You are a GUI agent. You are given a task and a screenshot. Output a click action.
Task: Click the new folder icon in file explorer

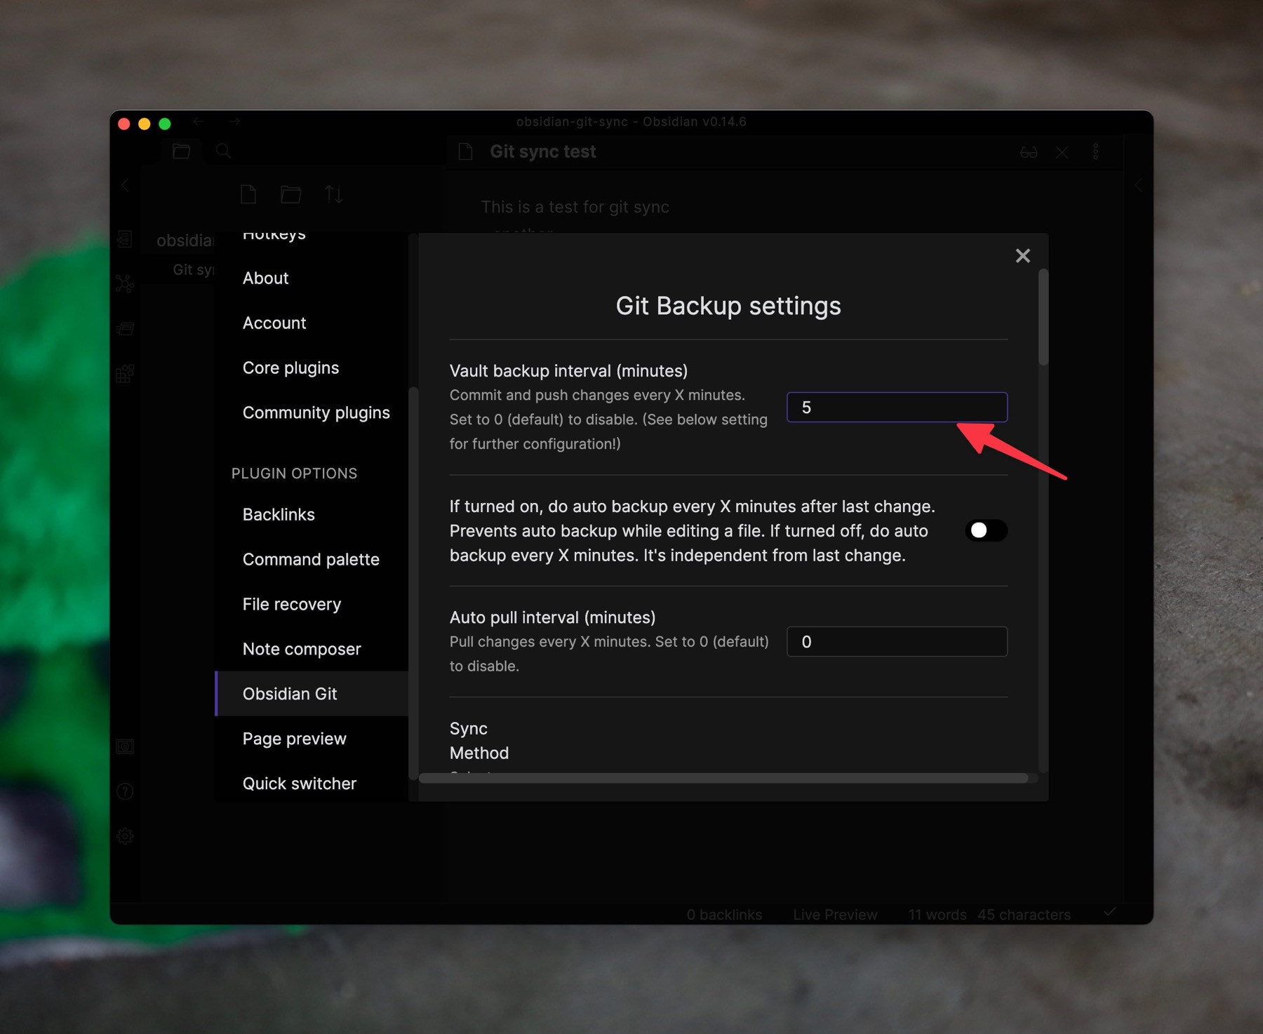291,194
